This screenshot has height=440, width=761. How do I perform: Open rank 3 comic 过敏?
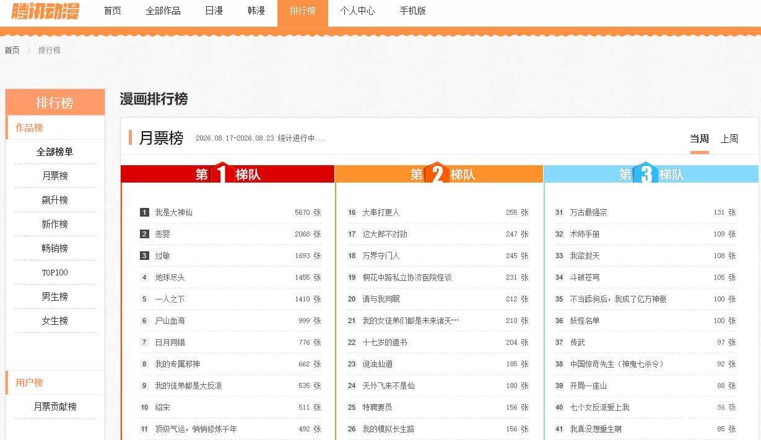162,256
